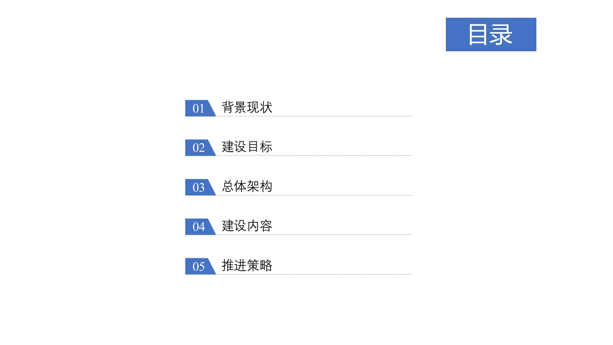Select the 策略 characters in item 05
The image size is (613, 345).
(260, 265)
